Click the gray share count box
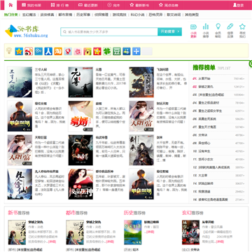 (147, 51)
